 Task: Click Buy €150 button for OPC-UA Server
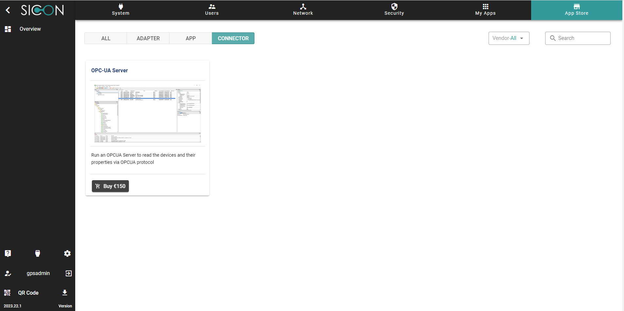pos(110,186)
